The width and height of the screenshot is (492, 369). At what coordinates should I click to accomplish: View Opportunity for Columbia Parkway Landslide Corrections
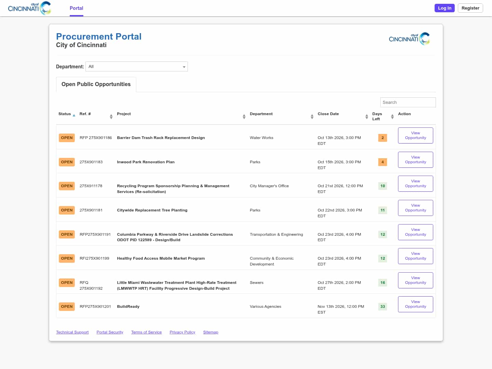coord(415,232)
